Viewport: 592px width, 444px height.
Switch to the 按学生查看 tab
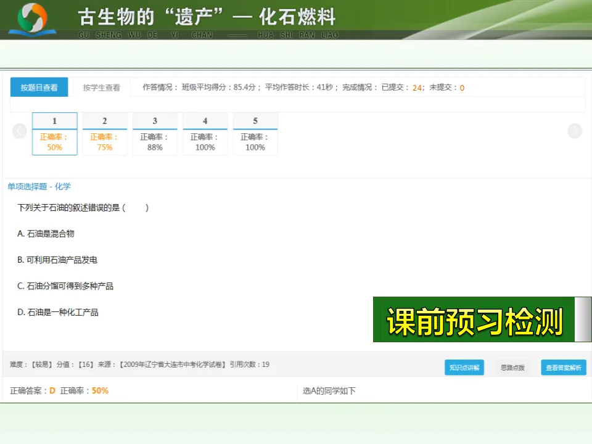point(102,88)
